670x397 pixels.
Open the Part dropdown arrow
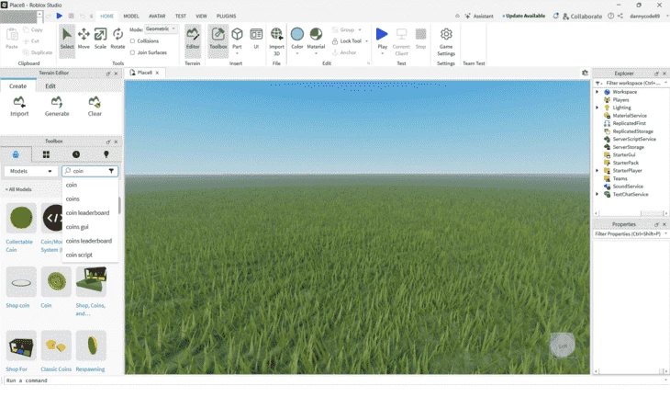pyautogui.click(x=237, y=54)
